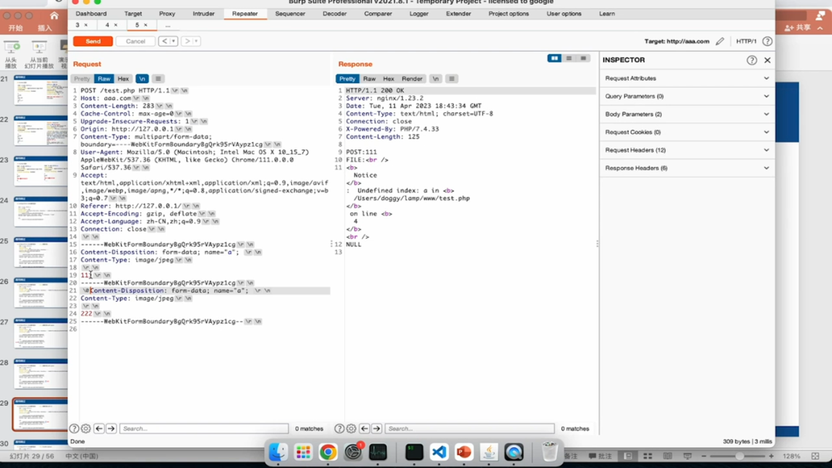Adjust PowerPoint zoom slider handle
Viewport: 832px width, 468px height.
739,456
